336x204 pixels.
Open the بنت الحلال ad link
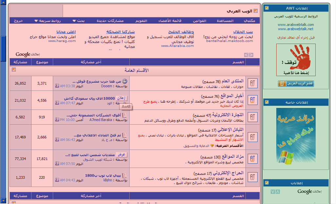pyautogui.click(x=243, y=32)
